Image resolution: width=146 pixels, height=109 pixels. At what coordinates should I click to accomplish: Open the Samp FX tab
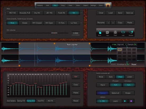tap(21, 101)
